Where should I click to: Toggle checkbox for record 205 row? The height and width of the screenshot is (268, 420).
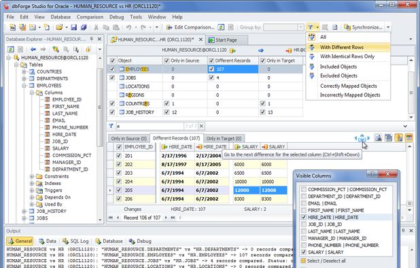119,190
